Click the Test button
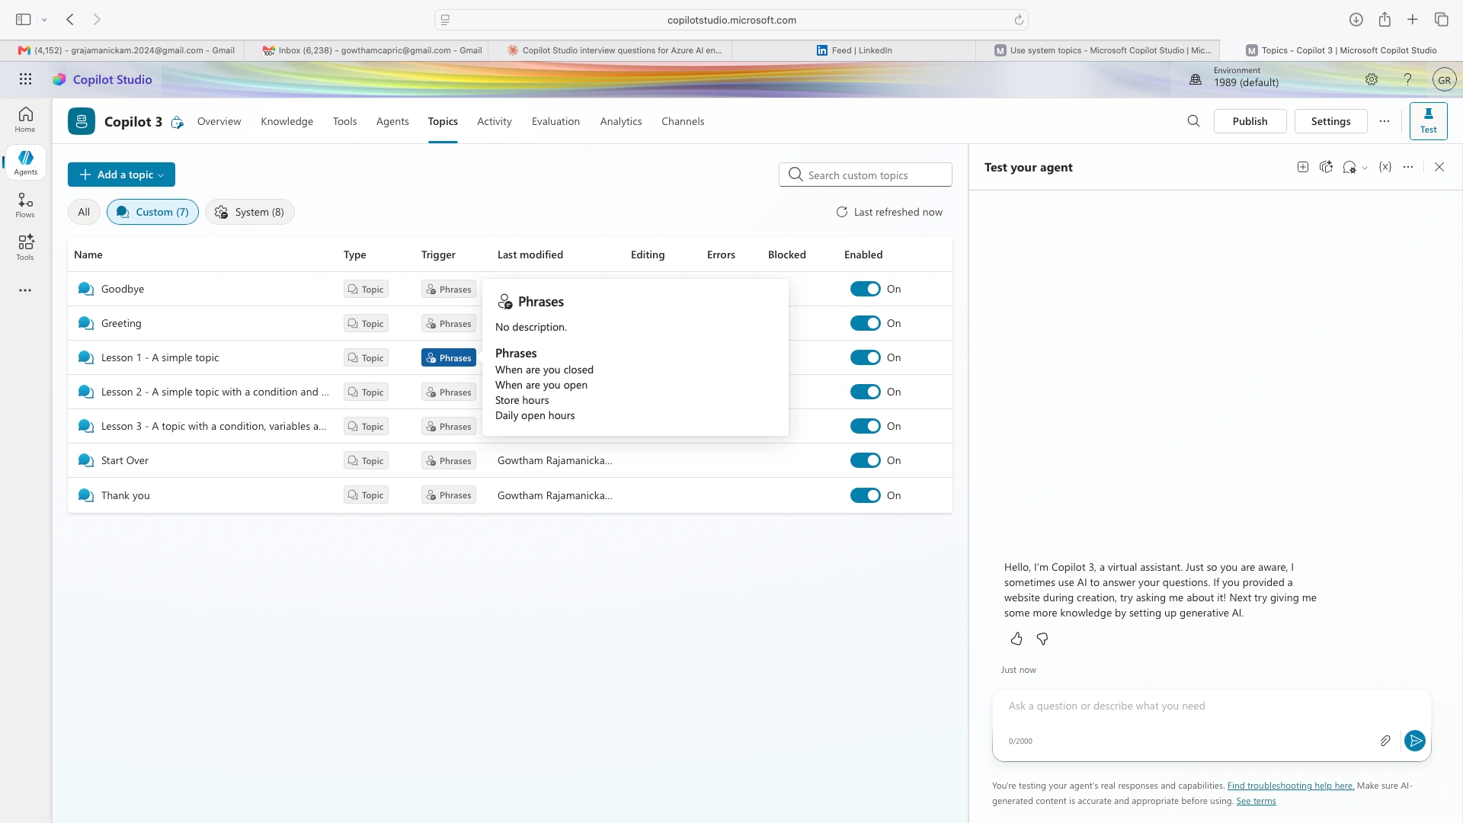The height and width of the screenshot is (823, 1463). tap(1429, 121)
